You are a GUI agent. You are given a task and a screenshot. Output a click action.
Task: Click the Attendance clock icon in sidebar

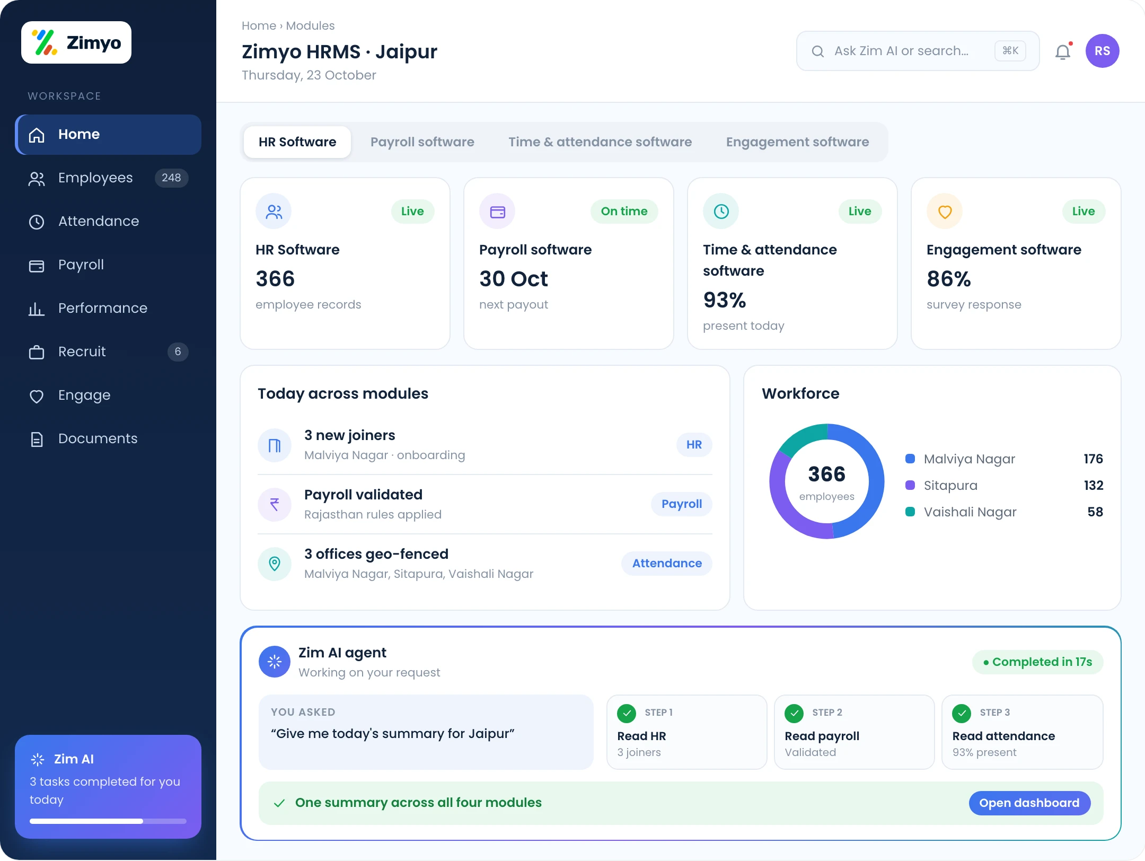[x=37, y=222]
